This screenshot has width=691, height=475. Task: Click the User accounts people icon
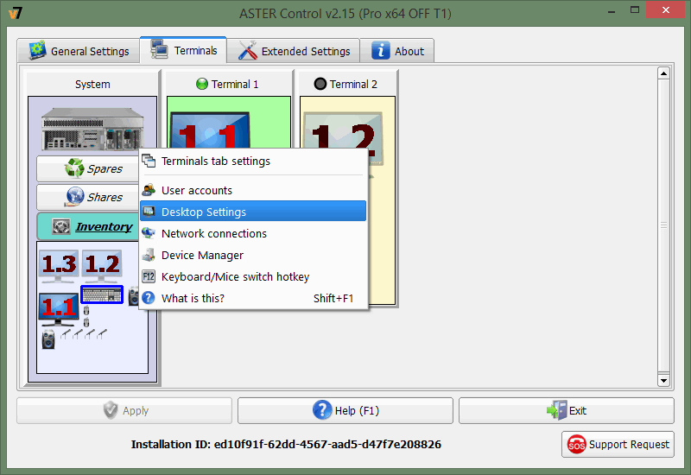(x=149, y=190)
